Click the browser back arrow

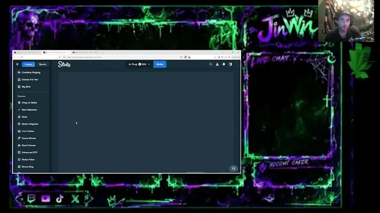(x=15, y=57)
